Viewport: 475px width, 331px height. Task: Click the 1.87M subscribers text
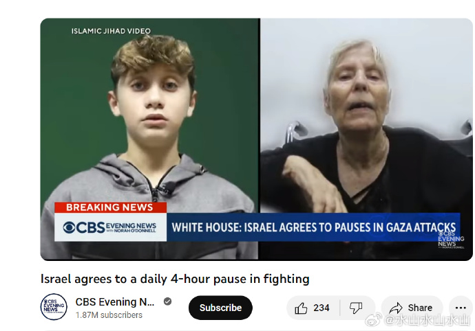click(x=109, y=315)
